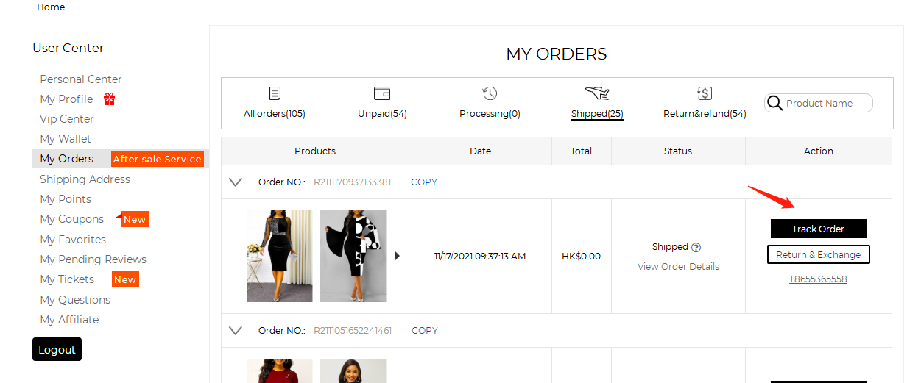Click the Return&refund dollar icon
907x383 pixels.
pyautogui.click(x=705, y=93)
